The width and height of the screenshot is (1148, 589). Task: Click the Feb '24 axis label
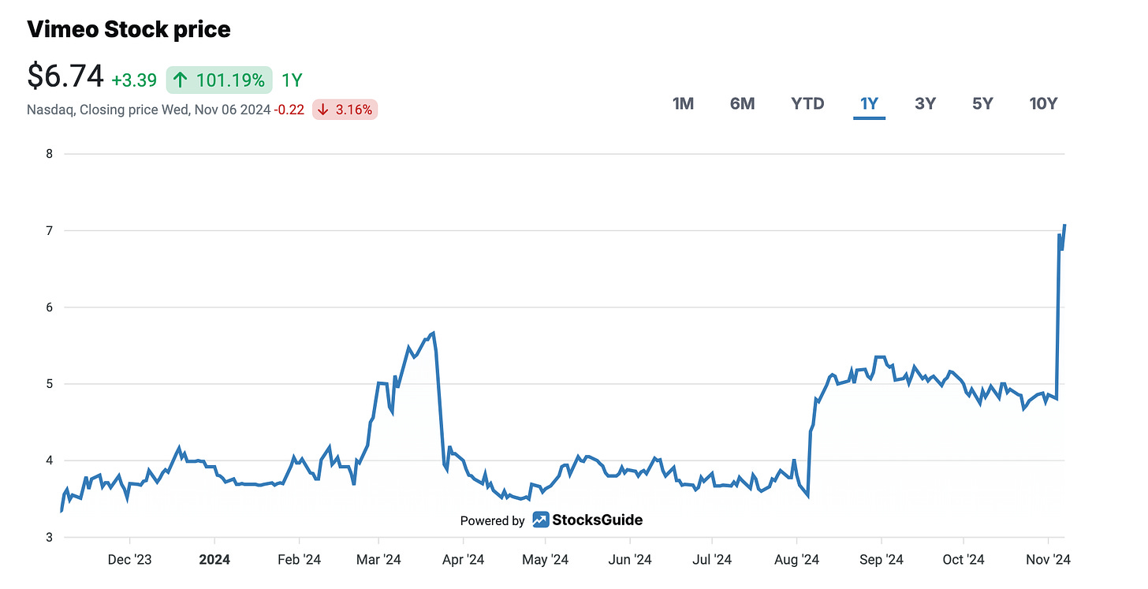[300, 560]
